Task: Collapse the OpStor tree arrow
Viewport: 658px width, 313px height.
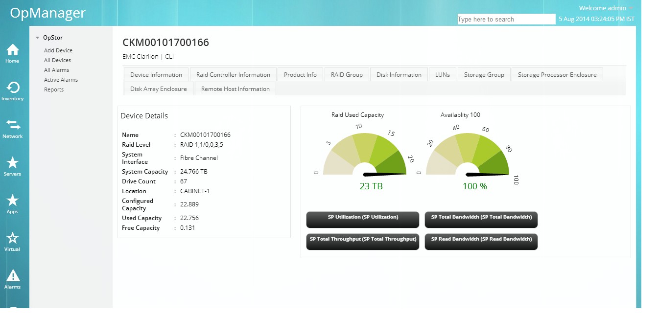Action: 37,38
